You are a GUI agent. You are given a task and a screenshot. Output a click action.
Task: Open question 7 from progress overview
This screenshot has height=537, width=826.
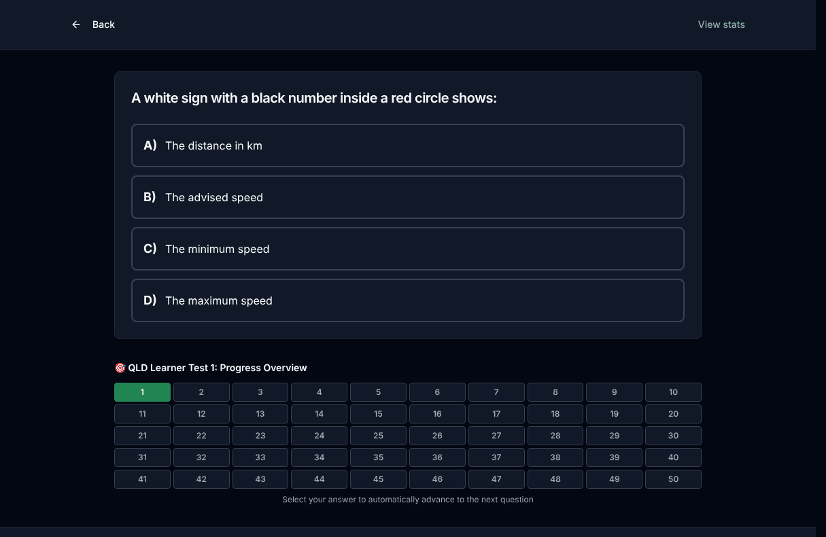pos(496,392)
